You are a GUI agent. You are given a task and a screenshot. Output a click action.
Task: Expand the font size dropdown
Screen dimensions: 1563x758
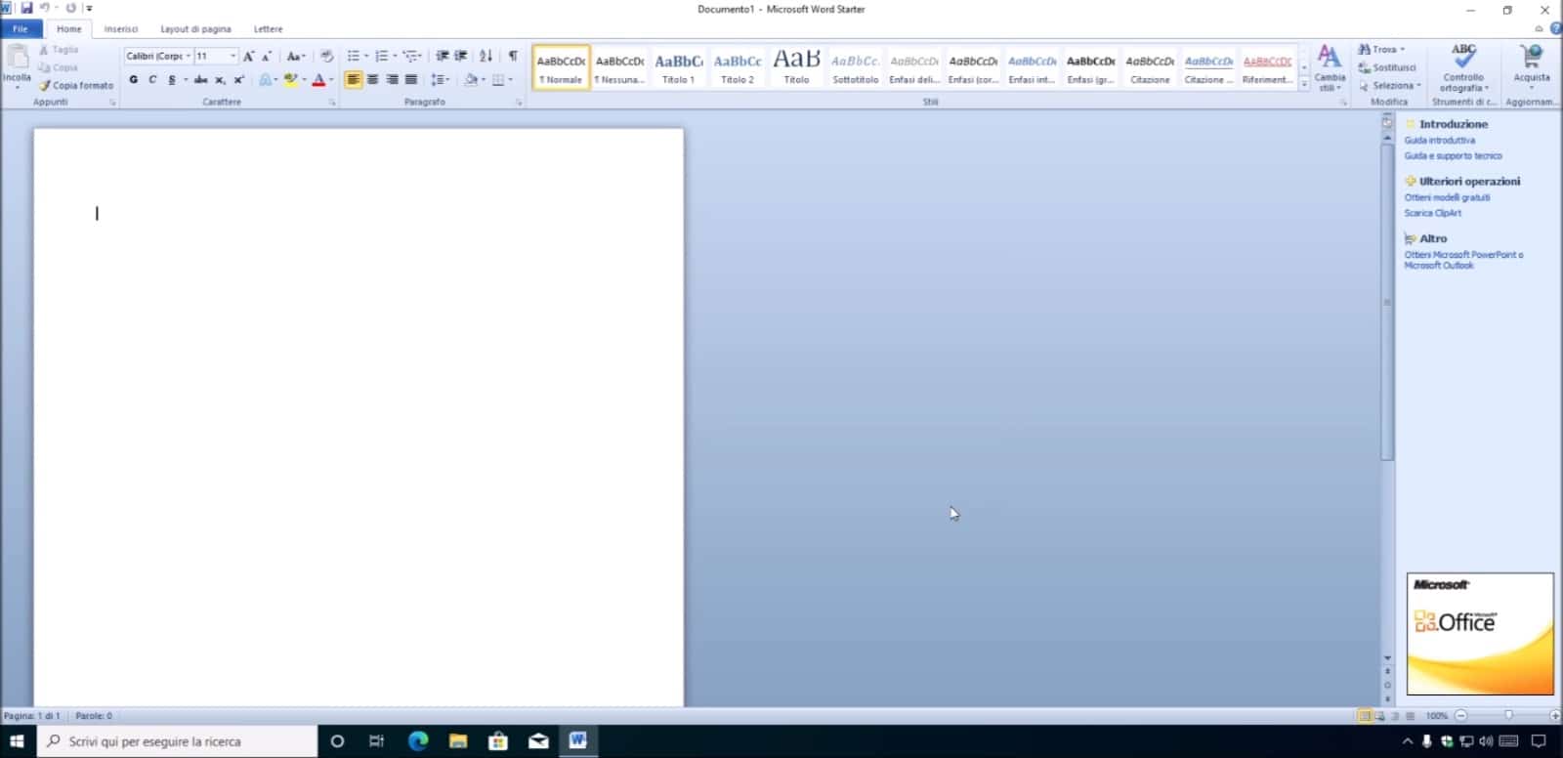[232, 56]
